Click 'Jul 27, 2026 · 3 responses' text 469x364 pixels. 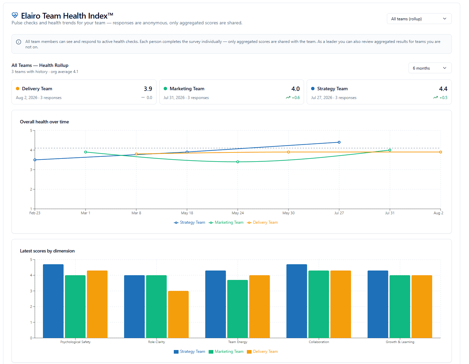click(x=334, y=98)
